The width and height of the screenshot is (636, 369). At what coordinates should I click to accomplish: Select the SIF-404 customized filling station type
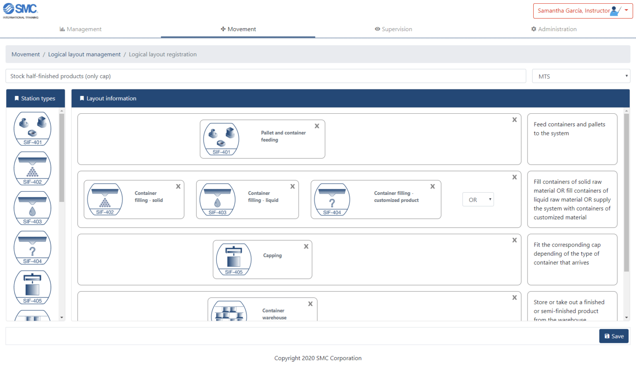[x=32, y=248]
